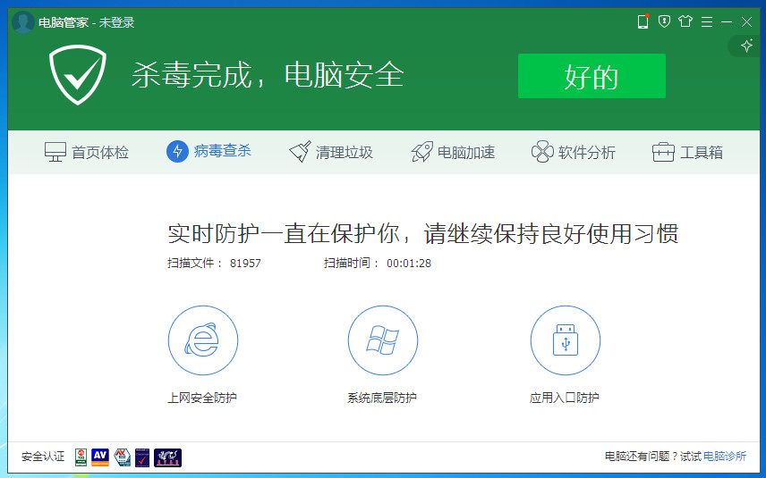Viewport: 766px width, 478px height.
Task: Click the Windows system protection icon
Action: coord(382,340)
